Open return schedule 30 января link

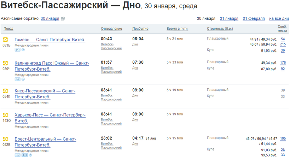pos(50,18)
